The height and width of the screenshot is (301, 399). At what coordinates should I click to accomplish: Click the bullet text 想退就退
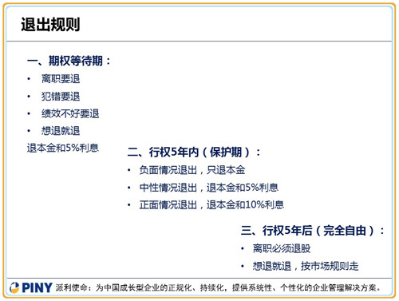point(61,131)
